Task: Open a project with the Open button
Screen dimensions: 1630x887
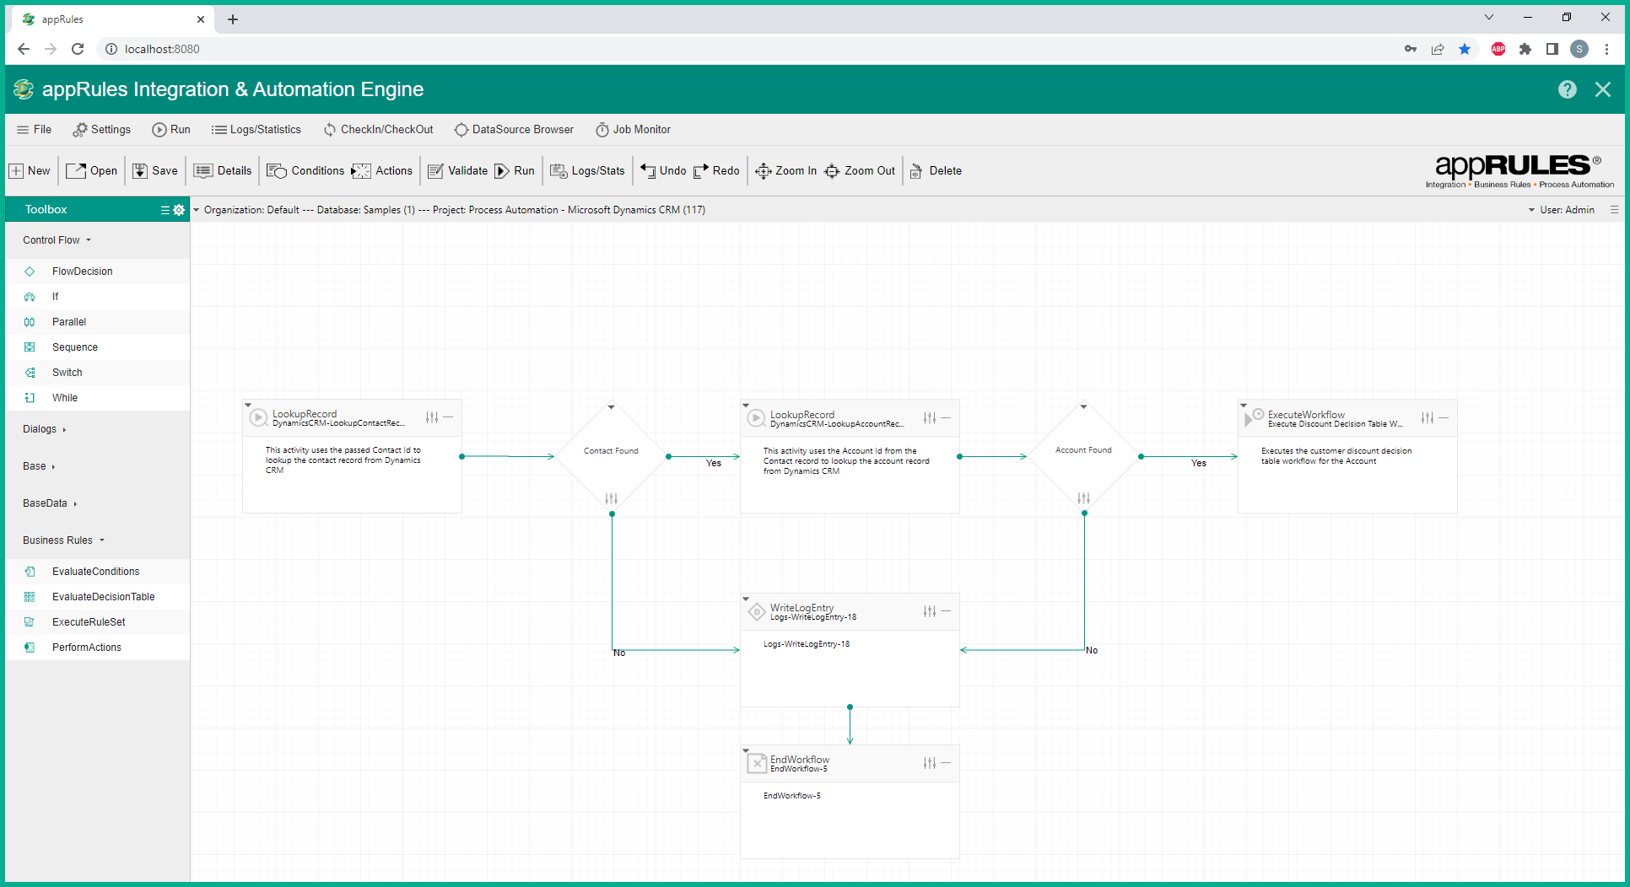Action: click(x=92, y=170)
